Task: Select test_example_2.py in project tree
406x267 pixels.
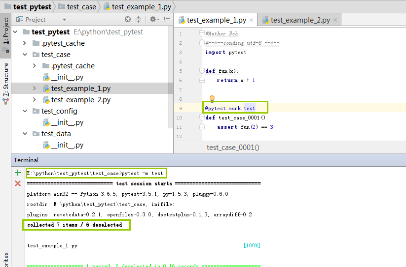Action: (81, 100)
